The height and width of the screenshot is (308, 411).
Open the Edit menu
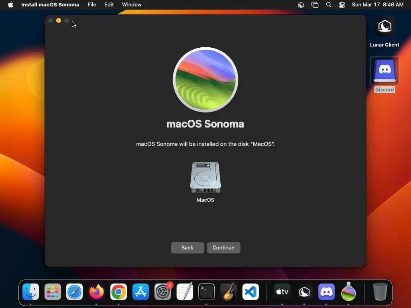[109, 5]
